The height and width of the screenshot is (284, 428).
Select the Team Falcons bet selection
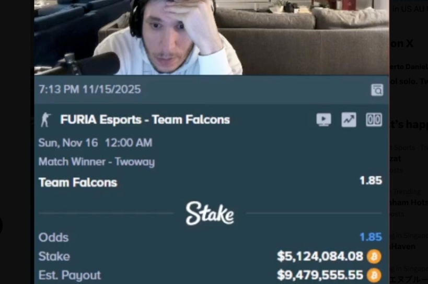point(78,183)
